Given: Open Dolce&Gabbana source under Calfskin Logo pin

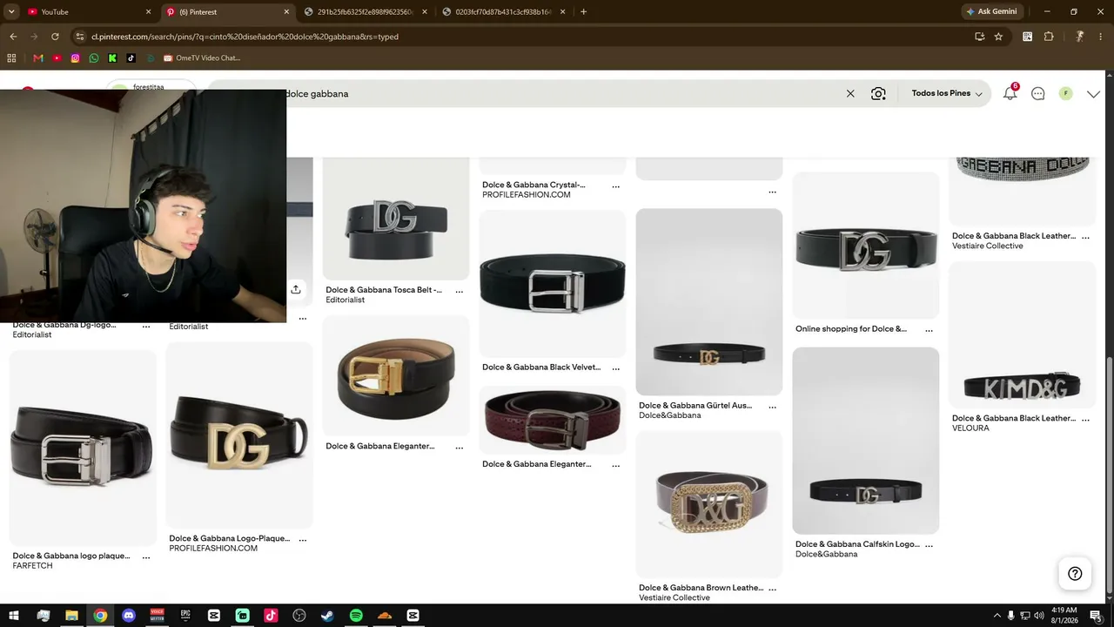Looking at the screenshot, I should click(x=826, y=554).
